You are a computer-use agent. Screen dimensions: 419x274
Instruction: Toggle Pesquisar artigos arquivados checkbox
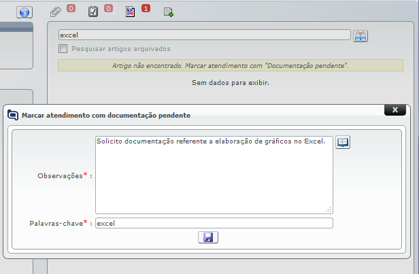63,49
